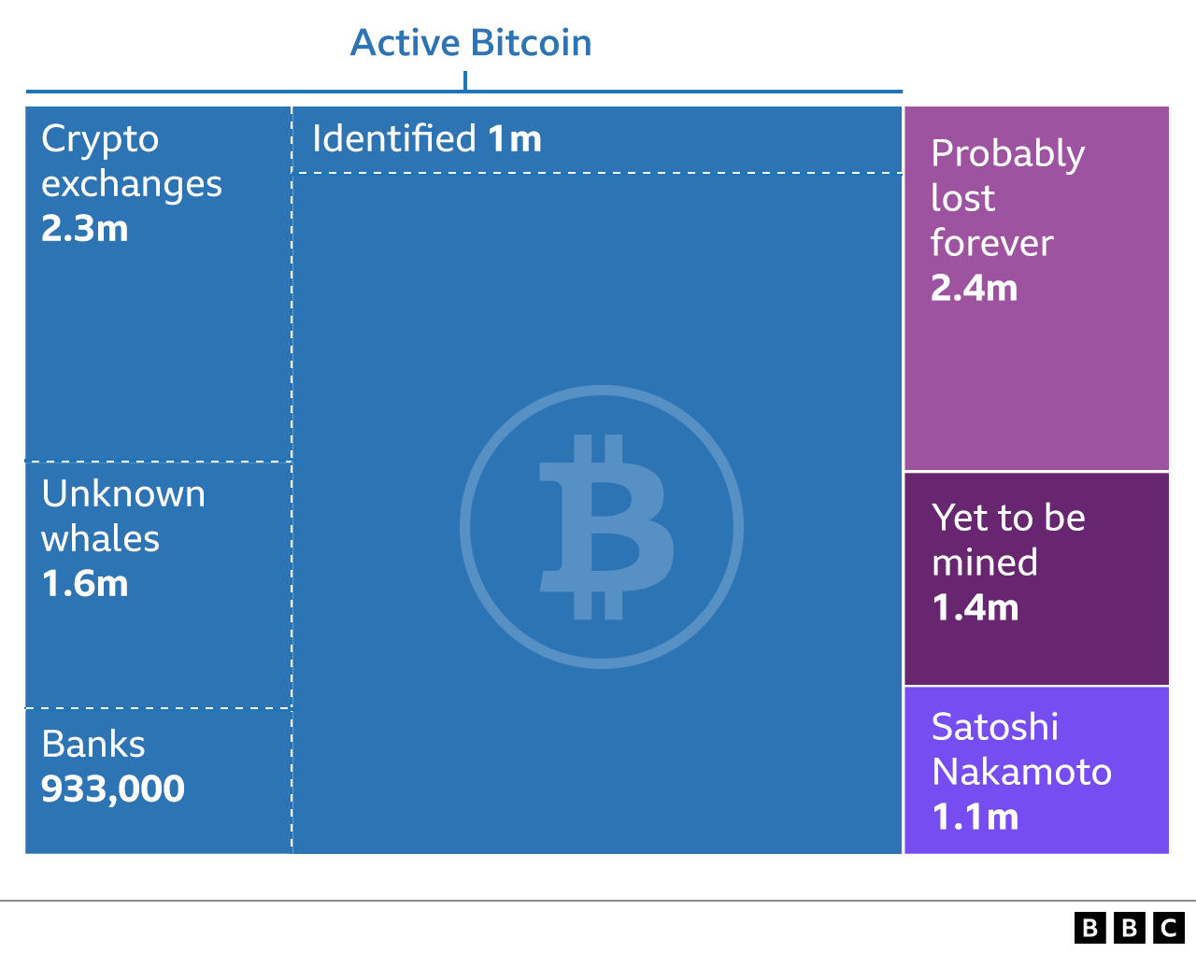
Task: Click the 933,000 figure under Banks
Action: (x=113, y=789)
